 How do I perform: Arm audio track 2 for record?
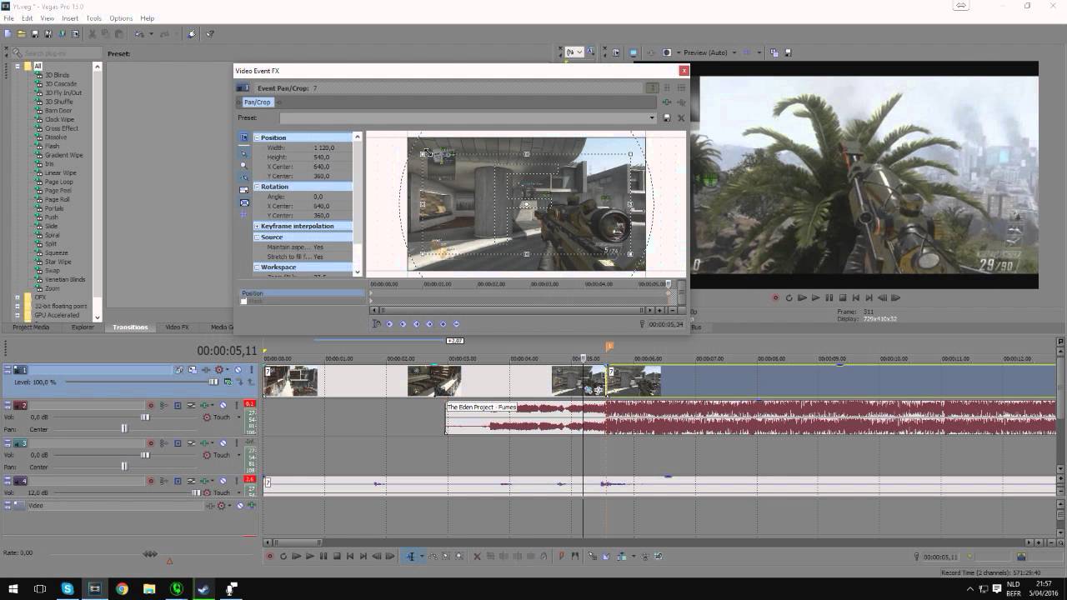(152, 405)
